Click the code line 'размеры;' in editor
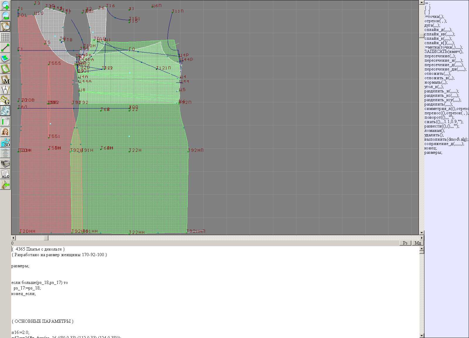Image resolution: width=469 pixels, height=338 pixels. pyautogui.click(x=20, y=266)
